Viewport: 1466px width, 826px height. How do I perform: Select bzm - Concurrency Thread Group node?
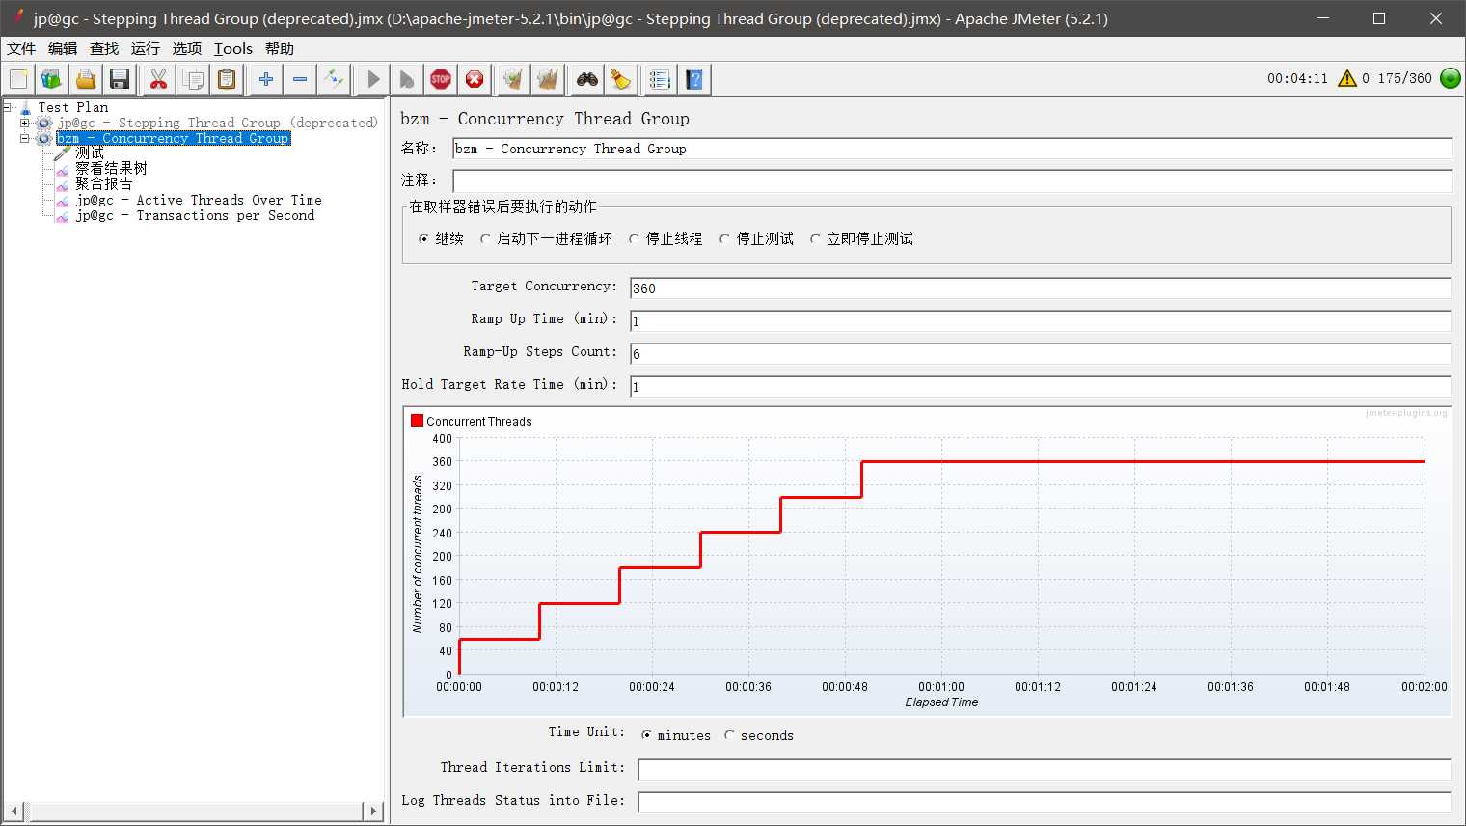(x=173, y=138)
